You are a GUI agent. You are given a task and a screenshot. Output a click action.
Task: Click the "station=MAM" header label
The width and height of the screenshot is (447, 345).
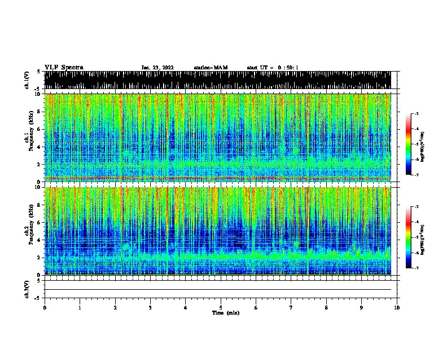point(211,68)
